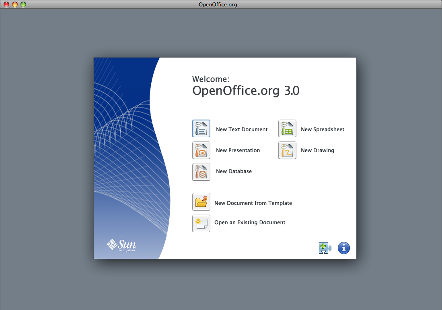Zoom the window using the green button
This screenshot has width=442, height=310.
(23, 4)
